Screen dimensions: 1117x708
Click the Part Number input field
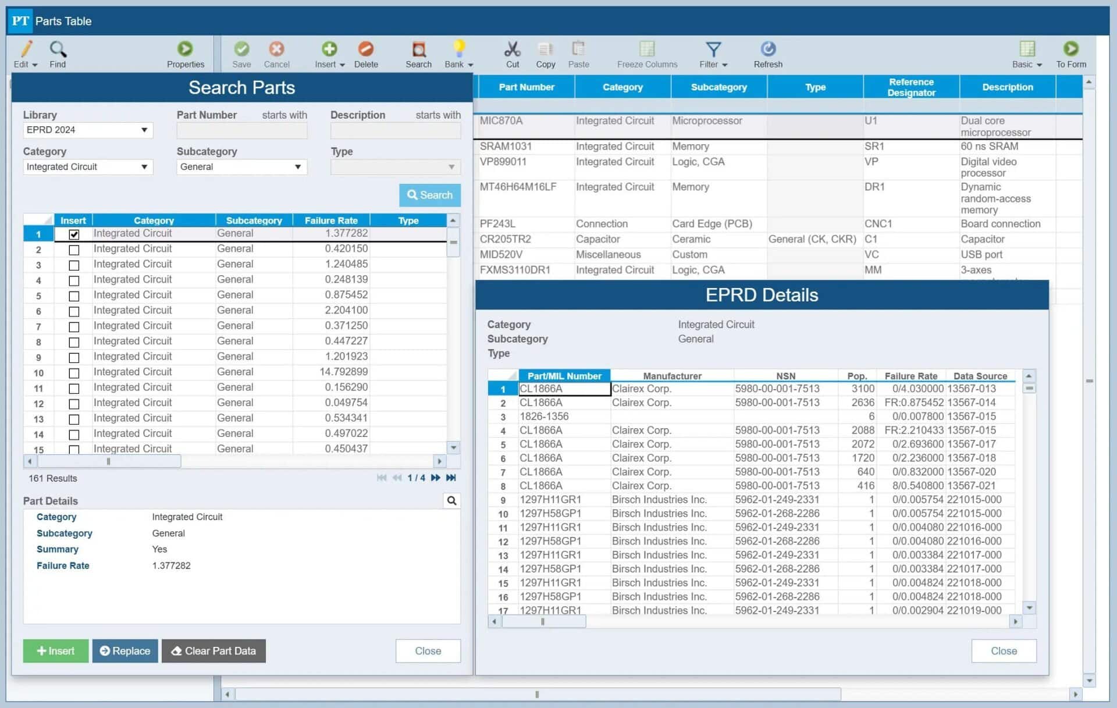pos(241,131)
